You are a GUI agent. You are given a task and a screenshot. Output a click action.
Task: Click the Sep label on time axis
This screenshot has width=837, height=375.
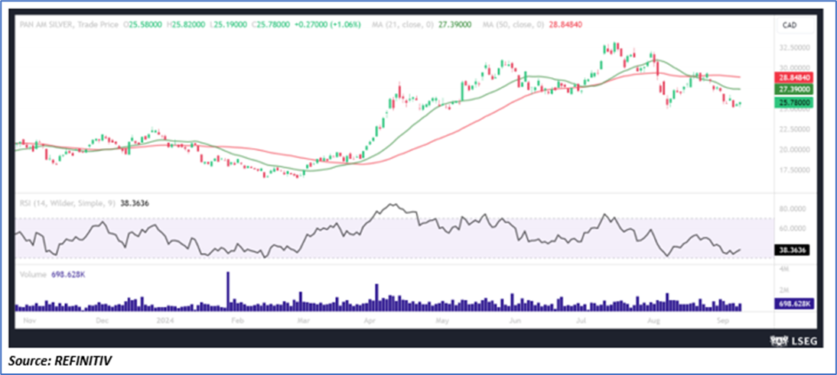tap(723, 322)
